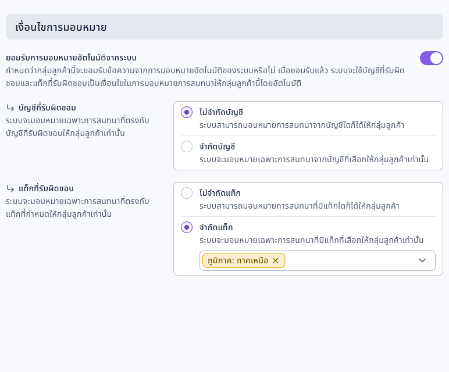The width and height of the screenshot is (449, 372).
Task: Select the จำกัดบัญชี radio option
Action: point(187,146)
